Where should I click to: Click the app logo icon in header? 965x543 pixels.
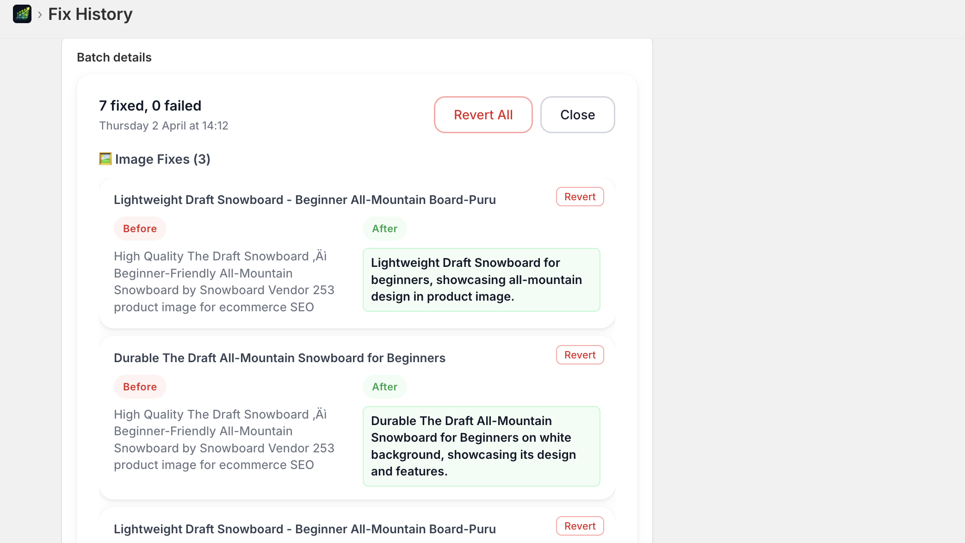click(22, 14)
